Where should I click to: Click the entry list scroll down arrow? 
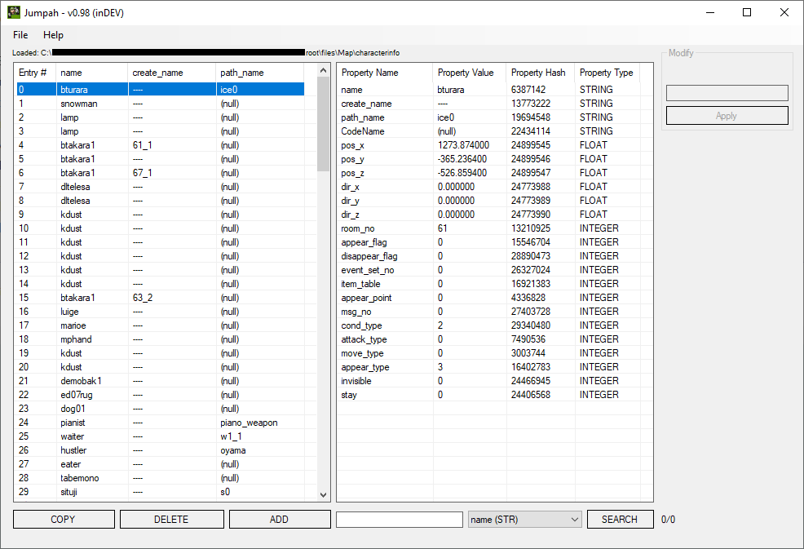tap(323, 494)
